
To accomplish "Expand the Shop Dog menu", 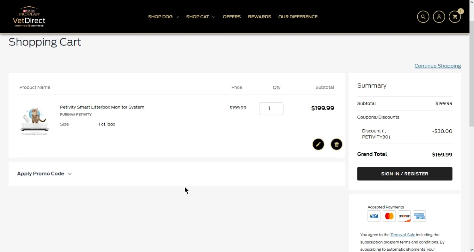I will pyautogui.click(x=163, y=17).
